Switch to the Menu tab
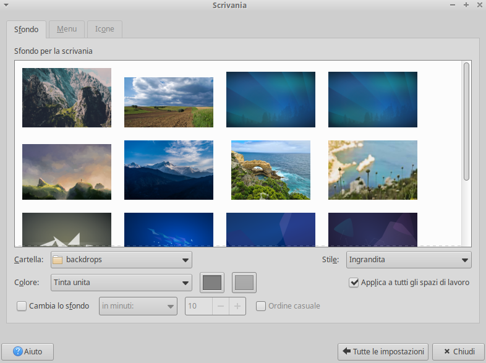This screenshot has width=486, height=363. click(x=67, y=29)
